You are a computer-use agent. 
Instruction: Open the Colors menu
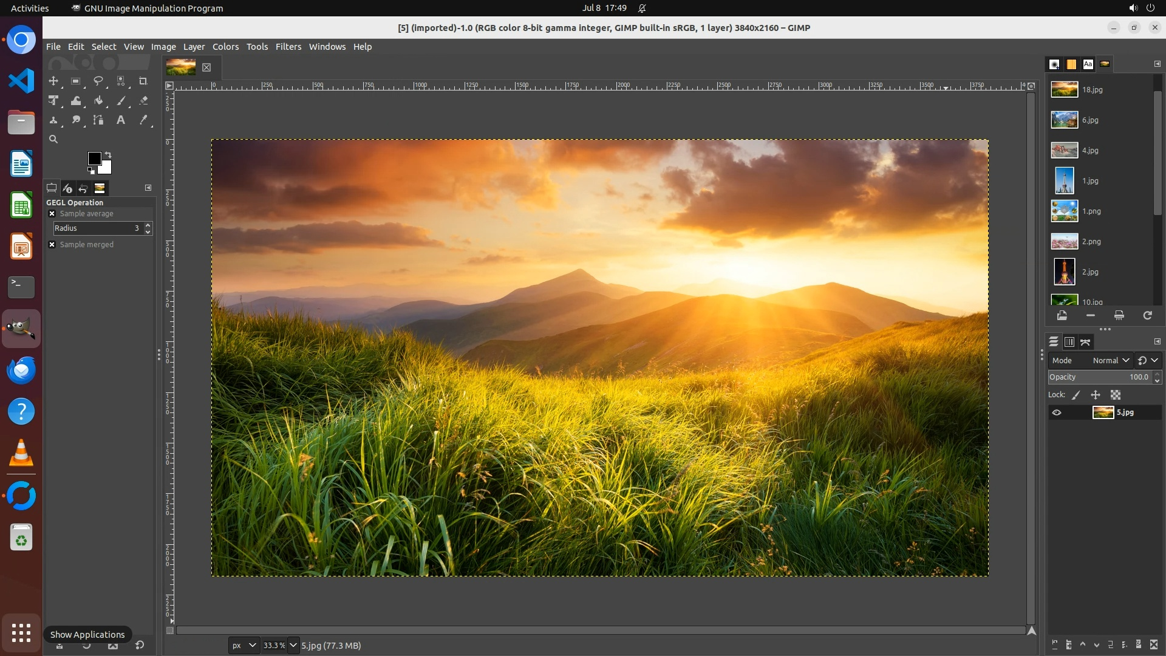225,47
